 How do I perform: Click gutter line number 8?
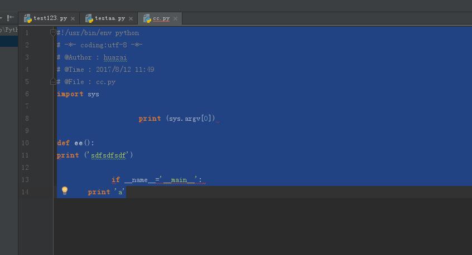point(27,119)
